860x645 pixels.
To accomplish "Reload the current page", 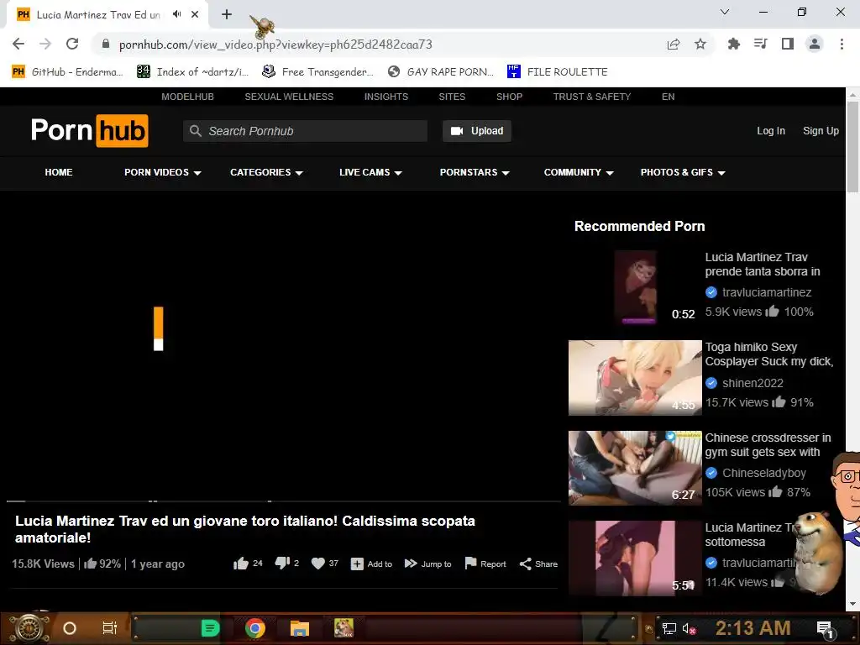I will (x=72, y=44).
